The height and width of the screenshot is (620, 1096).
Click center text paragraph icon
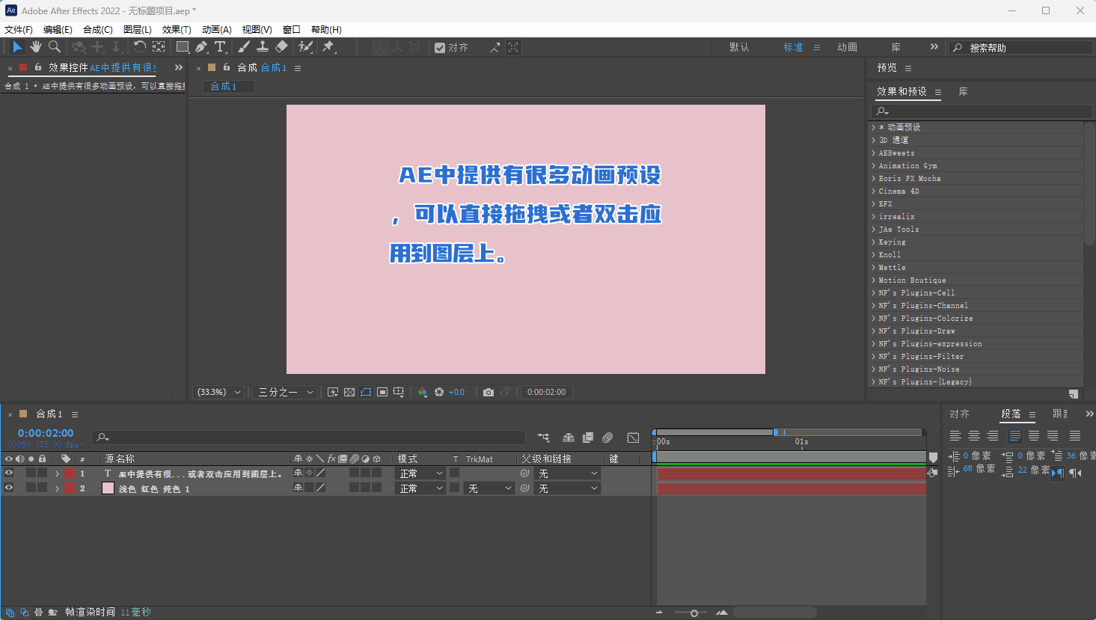pyautogui.click(x=974, y=435)
